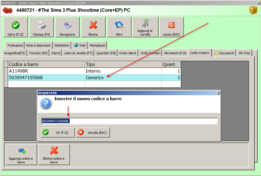Open the Produzione tab

coord(15,45)
